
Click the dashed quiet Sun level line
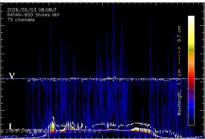tap(52, 132)
